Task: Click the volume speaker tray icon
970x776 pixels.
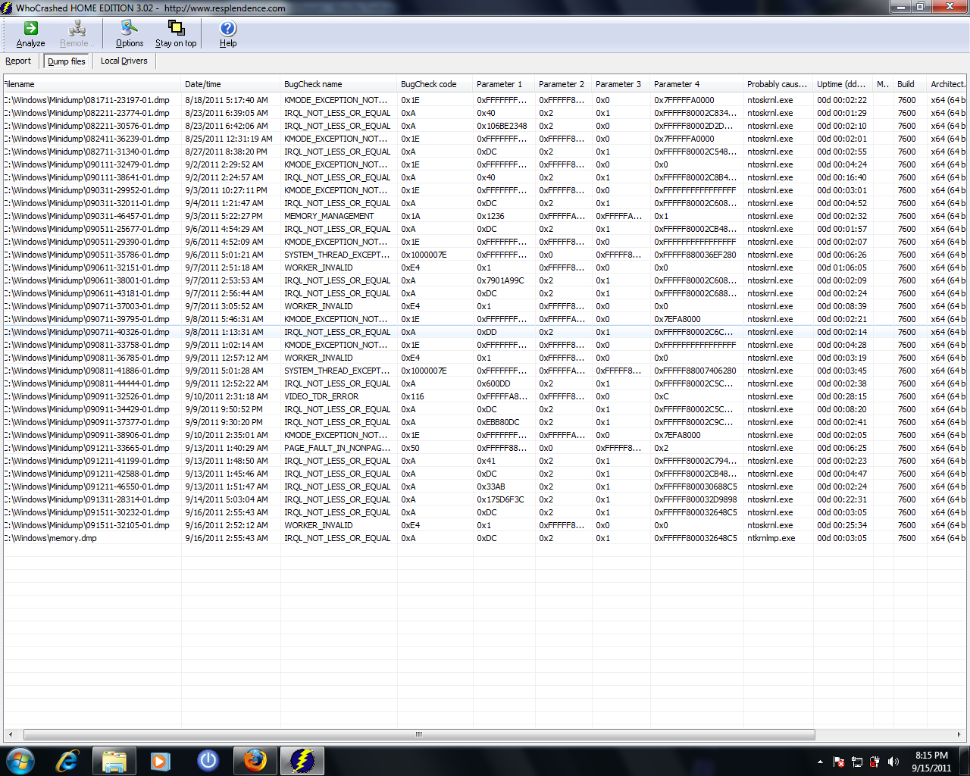Action: click(893, 762)
